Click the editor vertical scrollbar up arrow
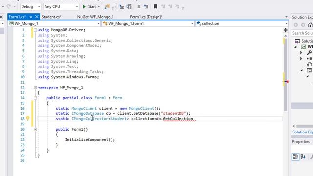This screenshot has height=176, width=313. pos(286,36)
